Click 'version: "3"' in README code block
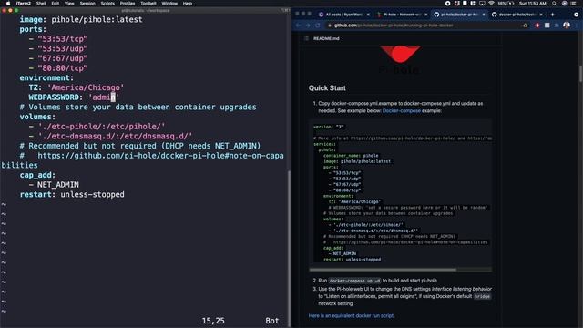 328,127
